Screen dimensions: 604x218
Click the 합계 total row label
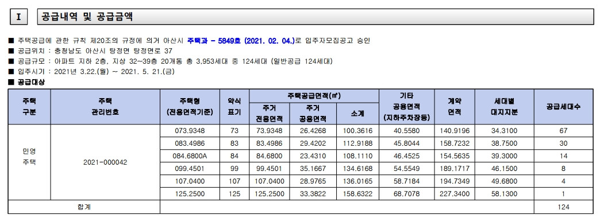pos(84,207)
